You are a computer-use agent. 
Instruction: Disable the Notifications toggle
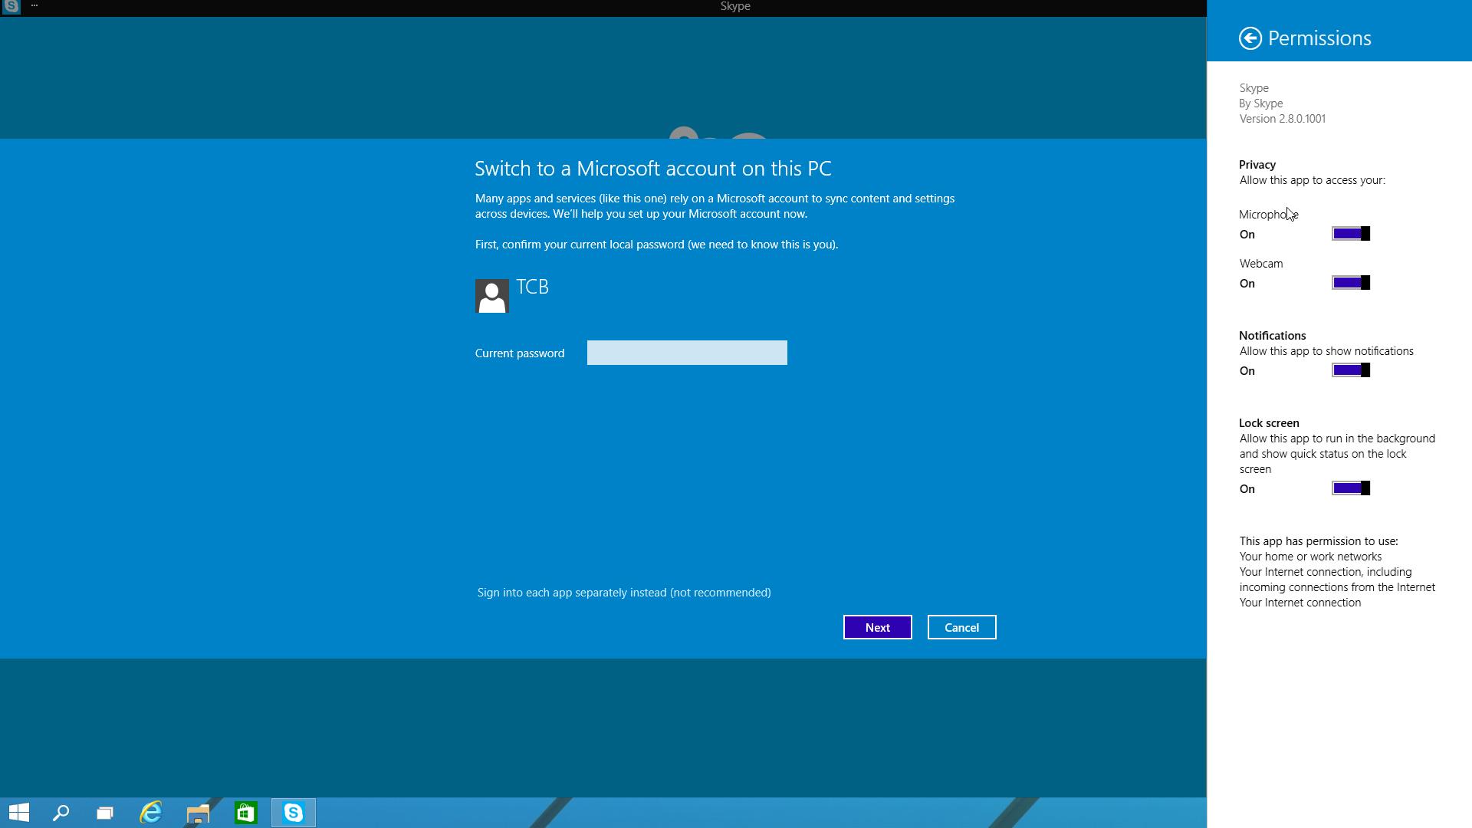(x=1351, y=370)
